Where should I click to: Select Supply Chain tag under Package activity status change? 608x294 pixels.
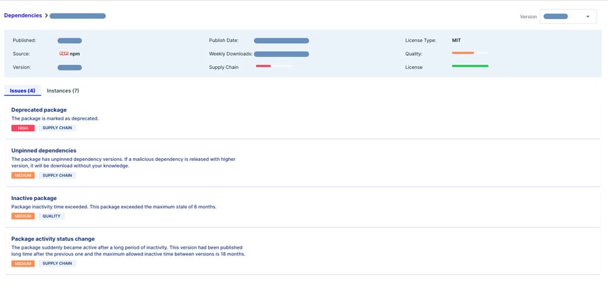pyautogui.click(x=57, y=264)
